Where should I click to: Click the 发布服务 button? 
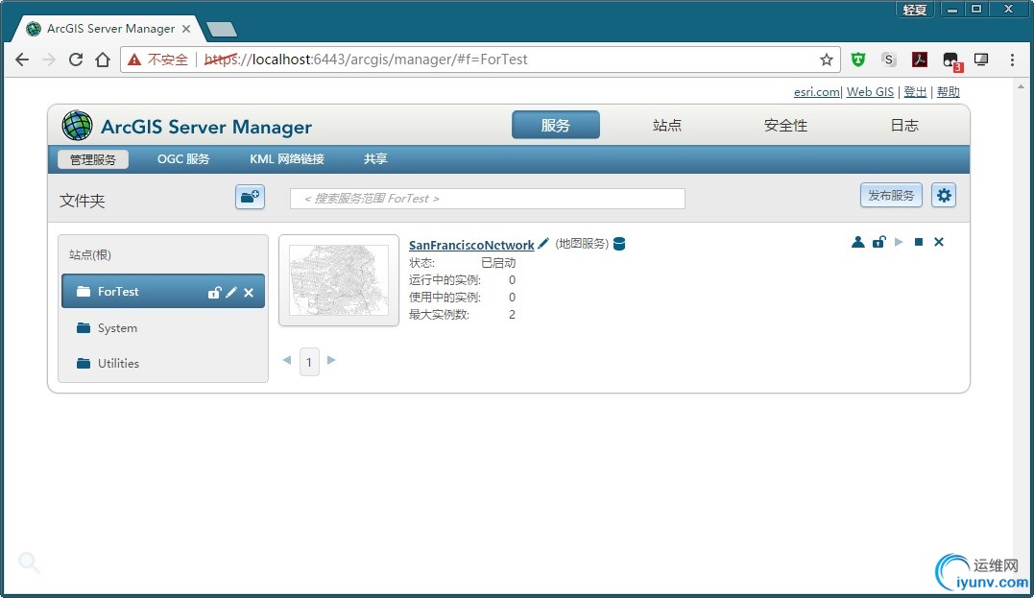point(891,195)
